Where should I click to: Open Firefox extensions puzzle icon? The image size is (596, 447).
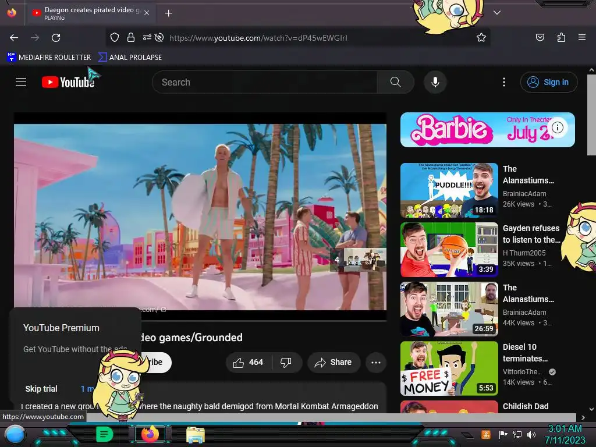pyautogui.click(x=561, y=37)
